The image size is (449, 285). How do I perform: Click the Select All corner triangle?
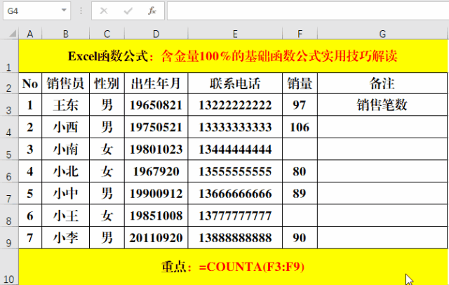point(13,34)
